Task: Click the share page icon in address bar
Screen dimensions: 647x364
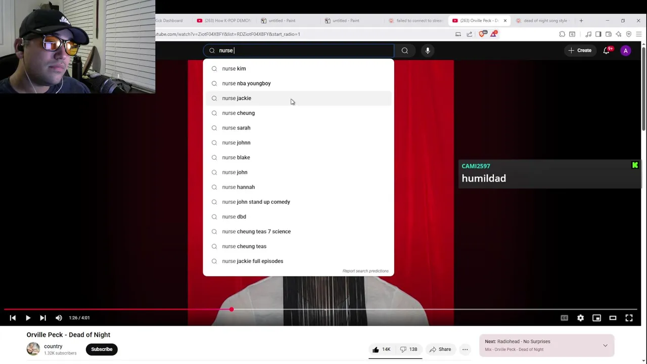Action: point(470,34)
